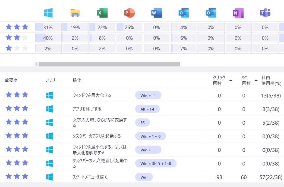Click Windows icon in タスクバーのアプリを起動する row
The height and width of the screenshot is (187, 284).
(x=49, y=136)
